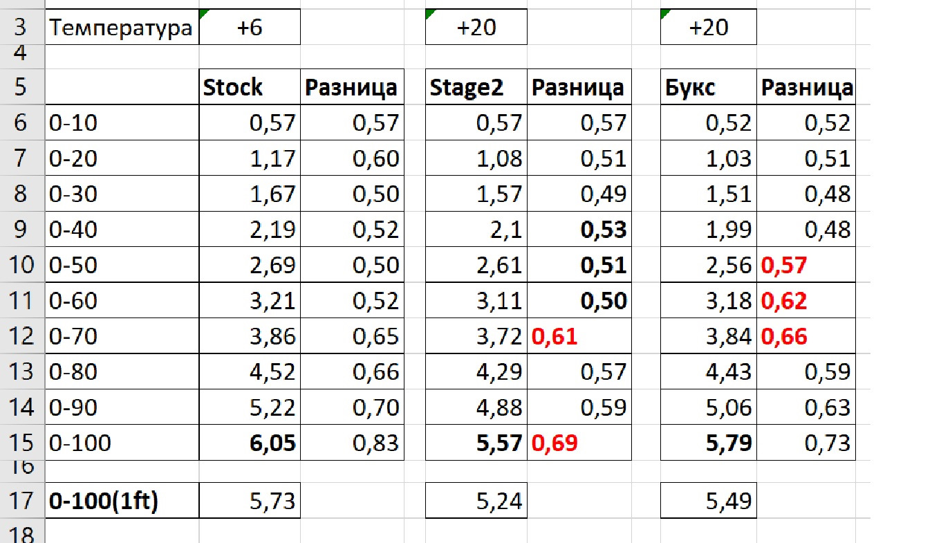Click the 5,49 cell in row 17
The width and height of the screenshot is (950, 543).
tap(709, 500)
